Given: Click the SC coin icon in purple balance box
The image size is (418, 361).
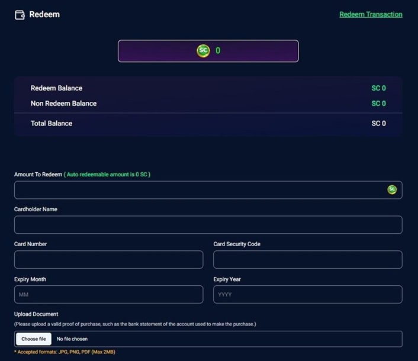Looking at the screenshot, I should click(x=203, y=51).
